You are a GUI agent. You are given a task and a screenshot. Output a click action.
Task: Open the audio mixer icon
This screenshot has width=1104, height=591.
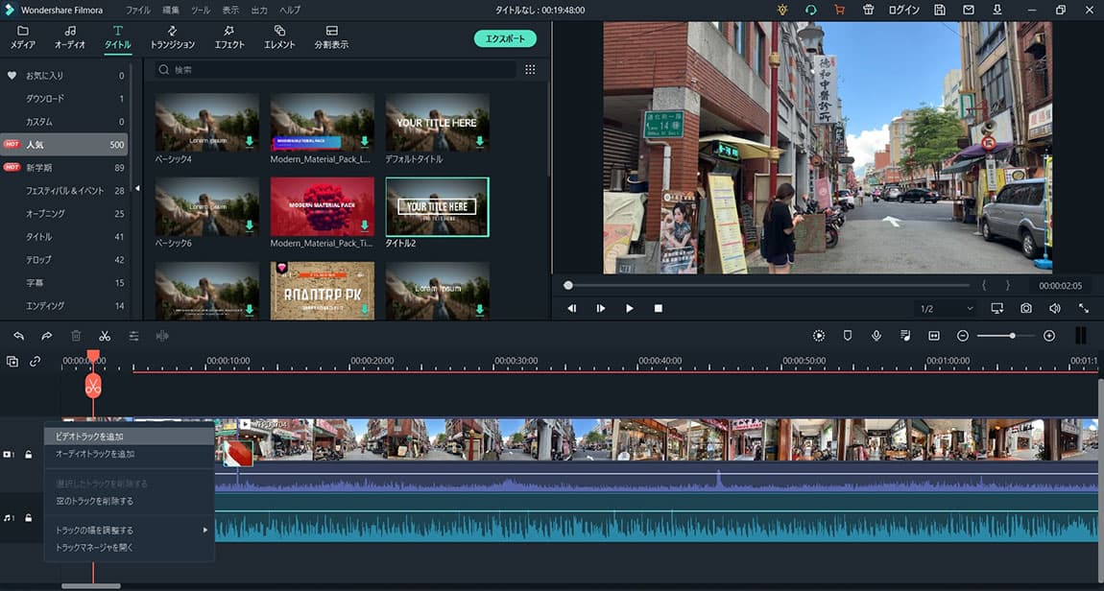[905, 336]
